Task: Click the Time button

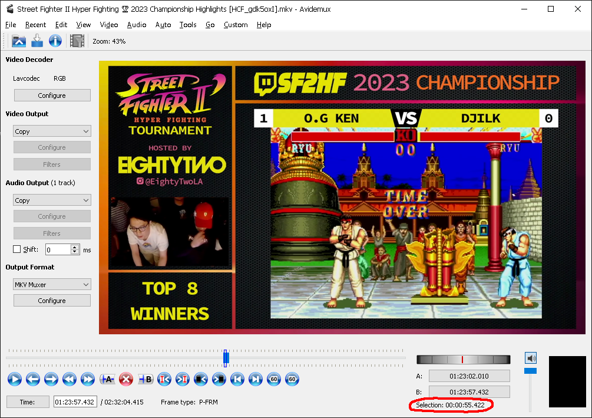Action: [x=28, y=402]
